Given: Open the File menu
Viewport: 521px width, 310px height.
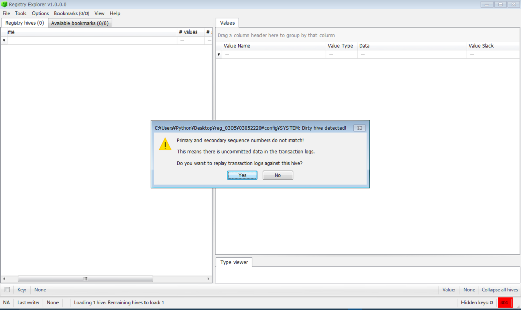Looking at the screenshot, I should (6, 13).
